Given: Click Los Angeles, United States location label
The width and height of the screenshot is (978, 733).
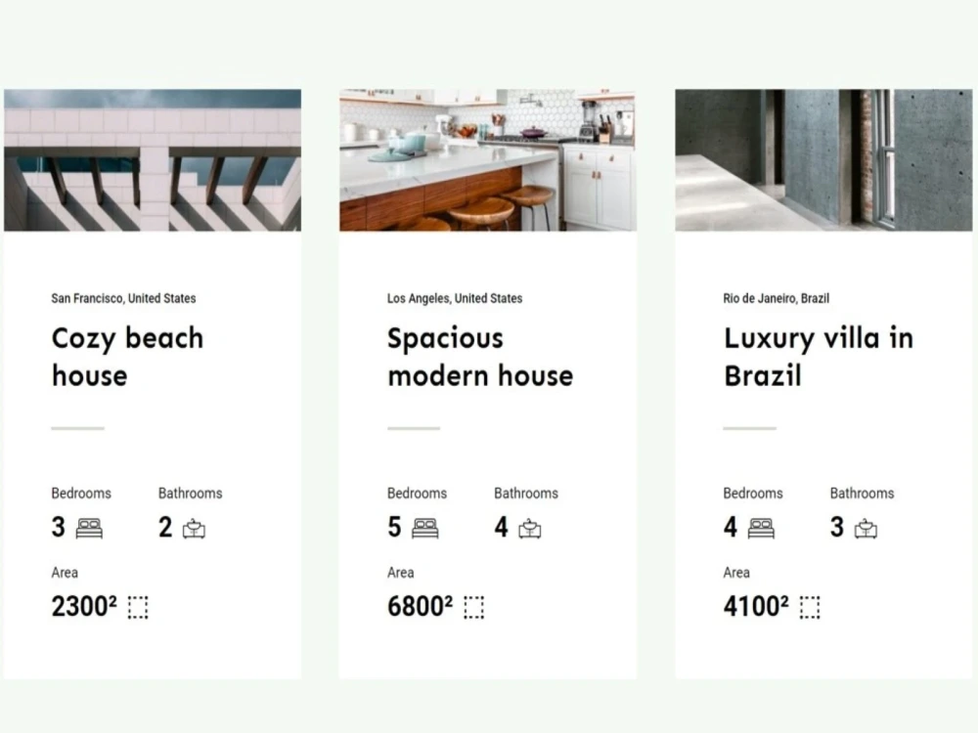Looking at the screenshot, I should pyautogui.click(x=456, y=298).
